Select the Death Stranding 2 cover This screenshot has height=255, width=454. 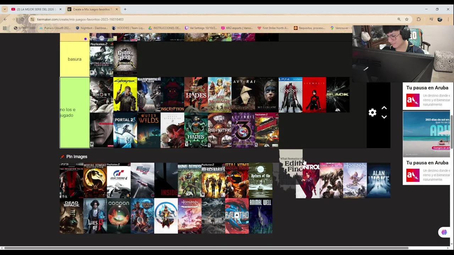pyautogui.click(x=172, y=130)
